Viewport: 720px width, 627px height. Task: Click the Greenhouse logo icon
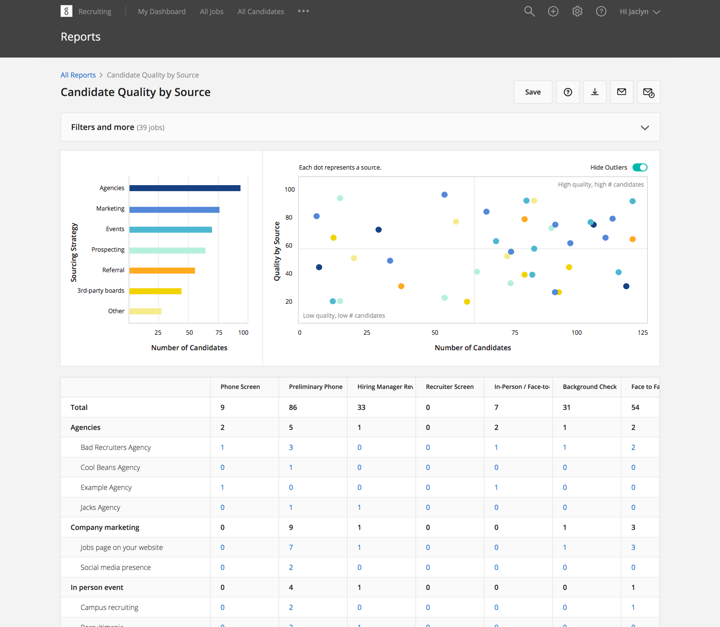(66, 11)
